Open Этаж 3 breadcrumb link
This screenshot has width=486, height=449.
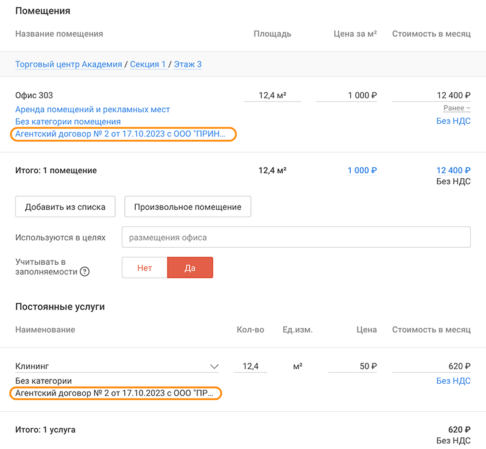188,64
